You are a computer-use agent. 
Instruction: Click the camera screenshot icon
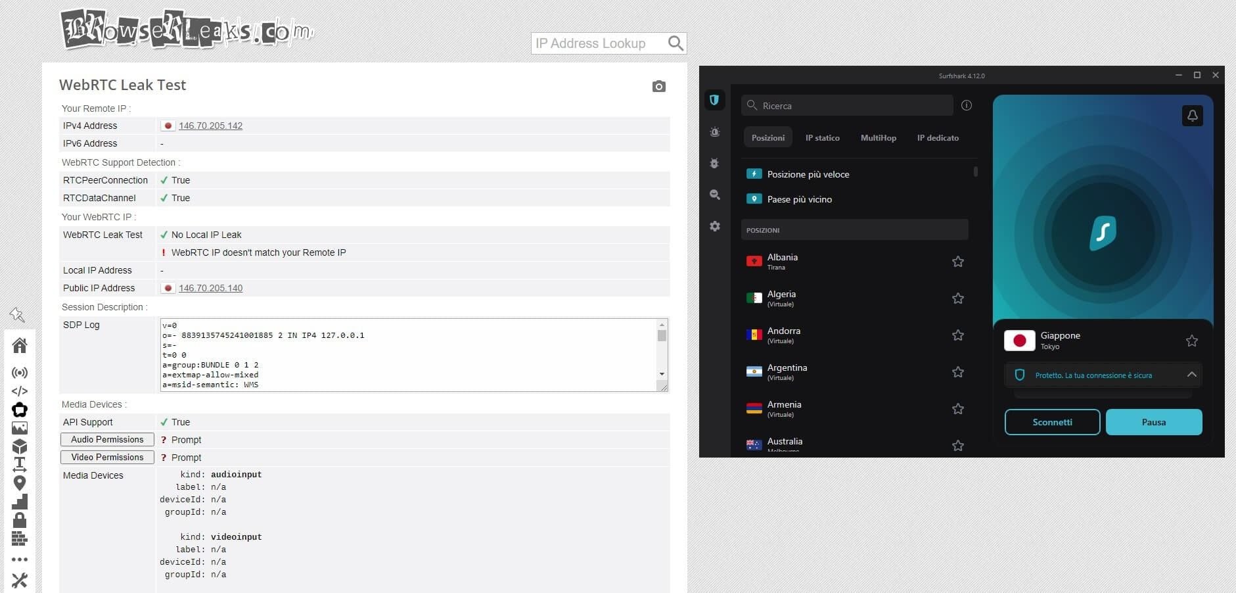(x=658, y=87)
